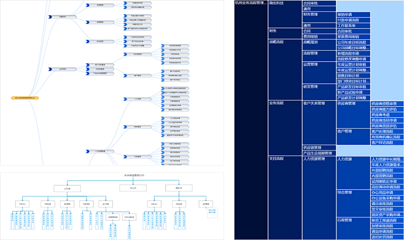404x240 pixels.
Task: Collapse the leftmost second-level org chart box
Action: tap(68, 192)
